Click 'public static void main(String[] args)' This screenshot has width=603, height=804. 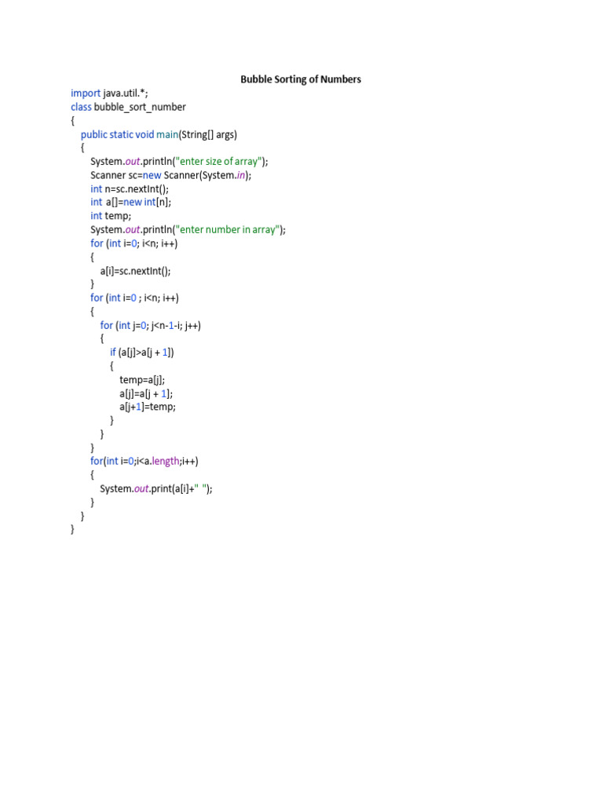click(159, 135)
